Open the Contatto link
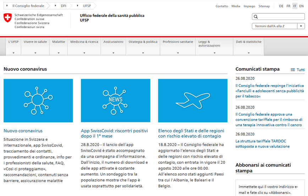The image size is (308, 196). pyautogui.click(x=222, y=6)
